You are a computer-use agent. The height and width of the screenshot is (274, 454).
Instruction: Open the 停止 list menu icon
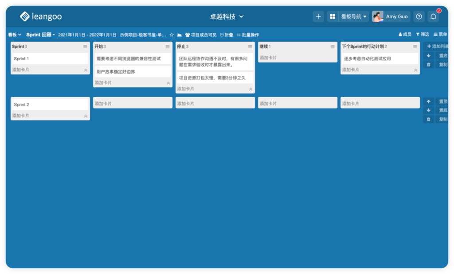[x=250, y=46]
